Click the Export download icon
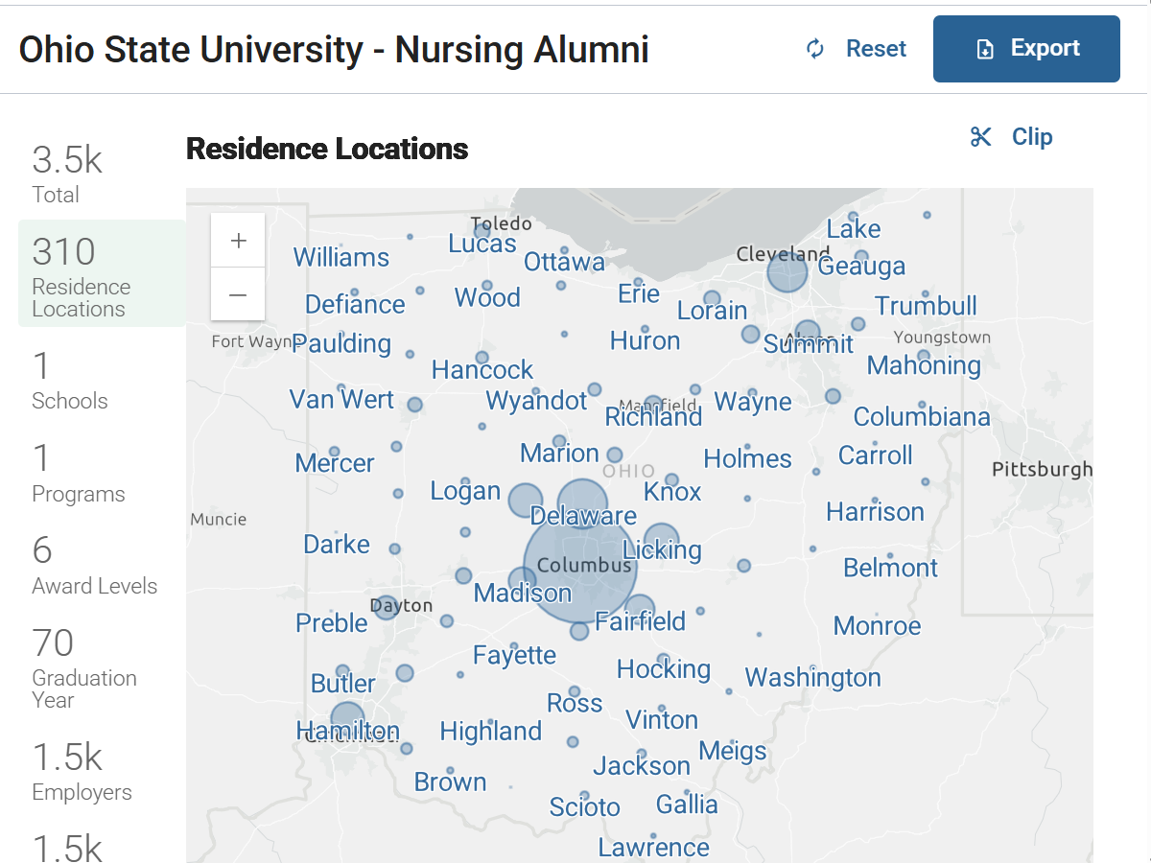1151x863 pixels. 985,49
